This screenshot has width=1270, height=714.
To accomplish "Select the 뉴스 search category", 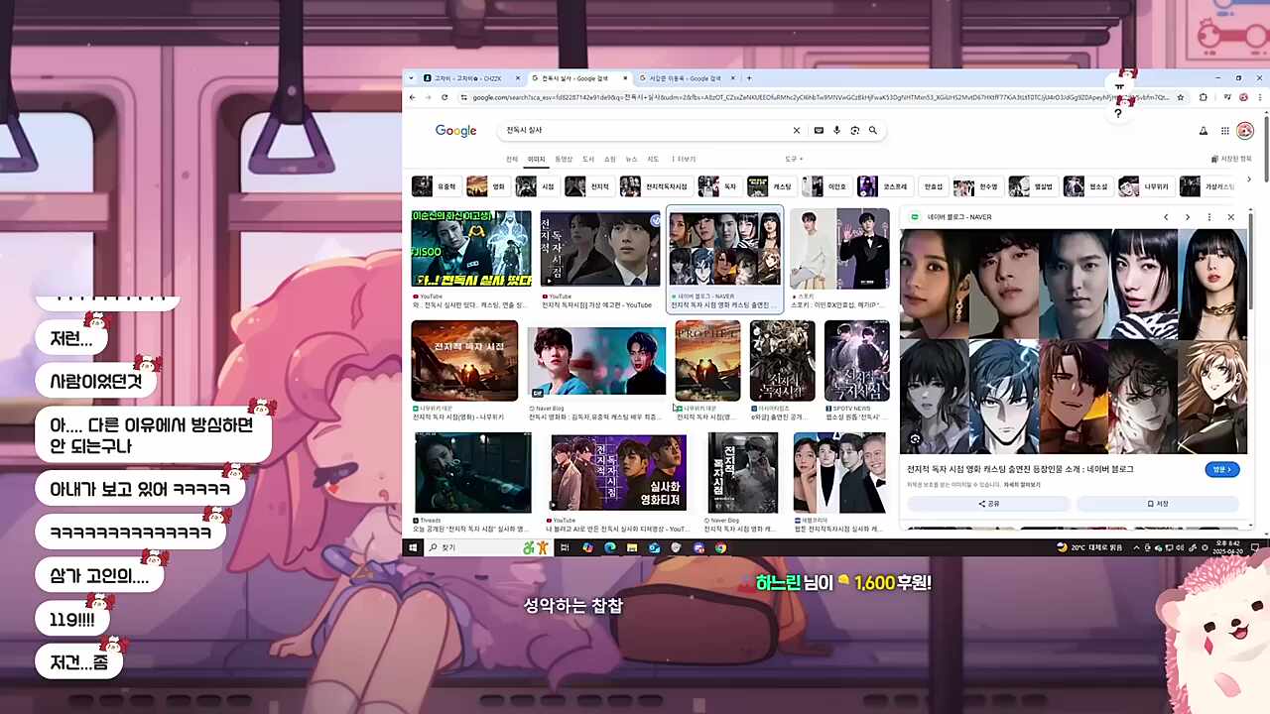I will pos(631,159).
